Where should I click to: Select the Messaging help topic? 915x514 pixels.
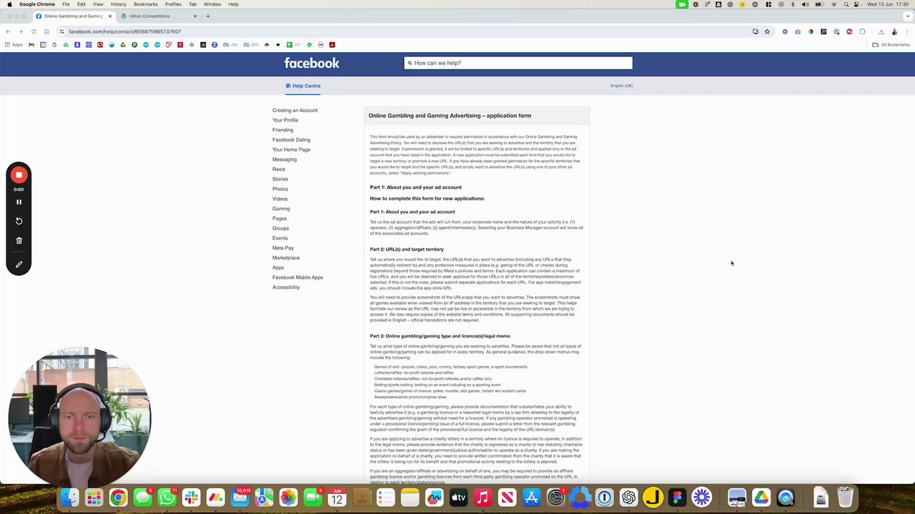[x=285, y=159]
